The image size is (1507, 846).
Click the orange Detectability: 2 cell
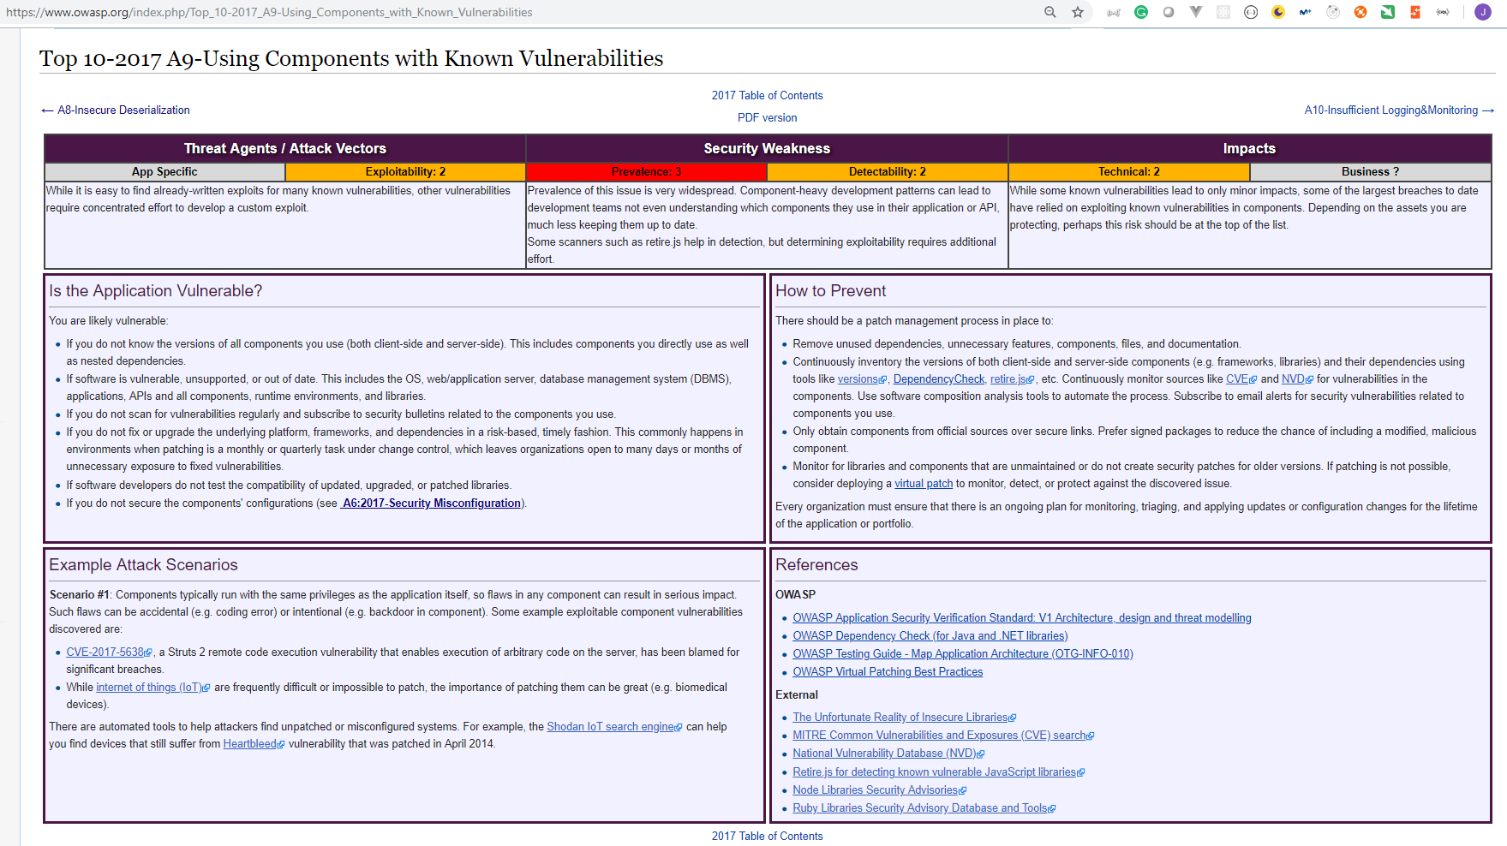[x=888, y=171]
